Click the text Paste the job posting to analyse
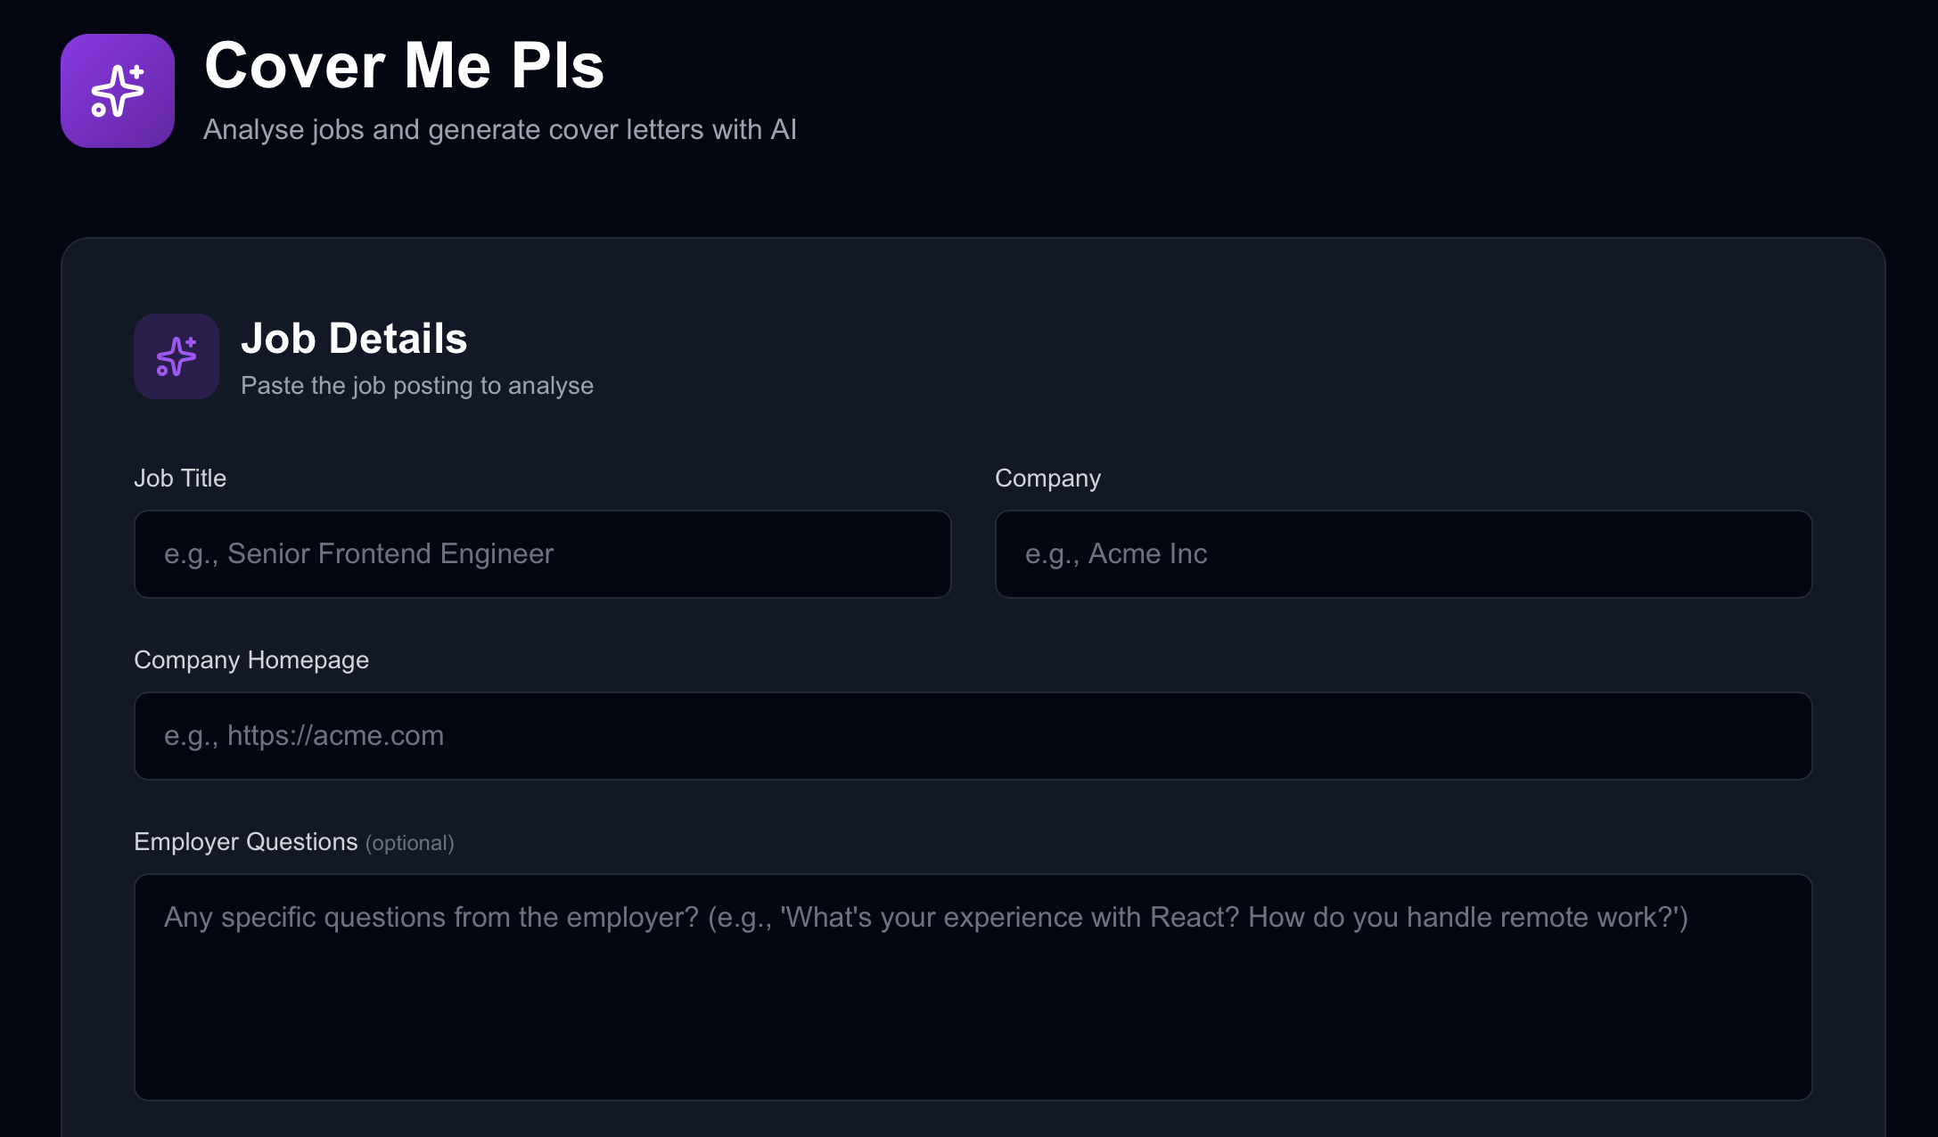The height and width of the screenshot is (1137, 1938). click(416, 385)
